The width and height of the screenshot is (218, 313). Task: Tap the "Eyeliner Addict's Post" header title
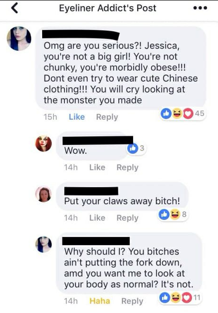(108, 8)
